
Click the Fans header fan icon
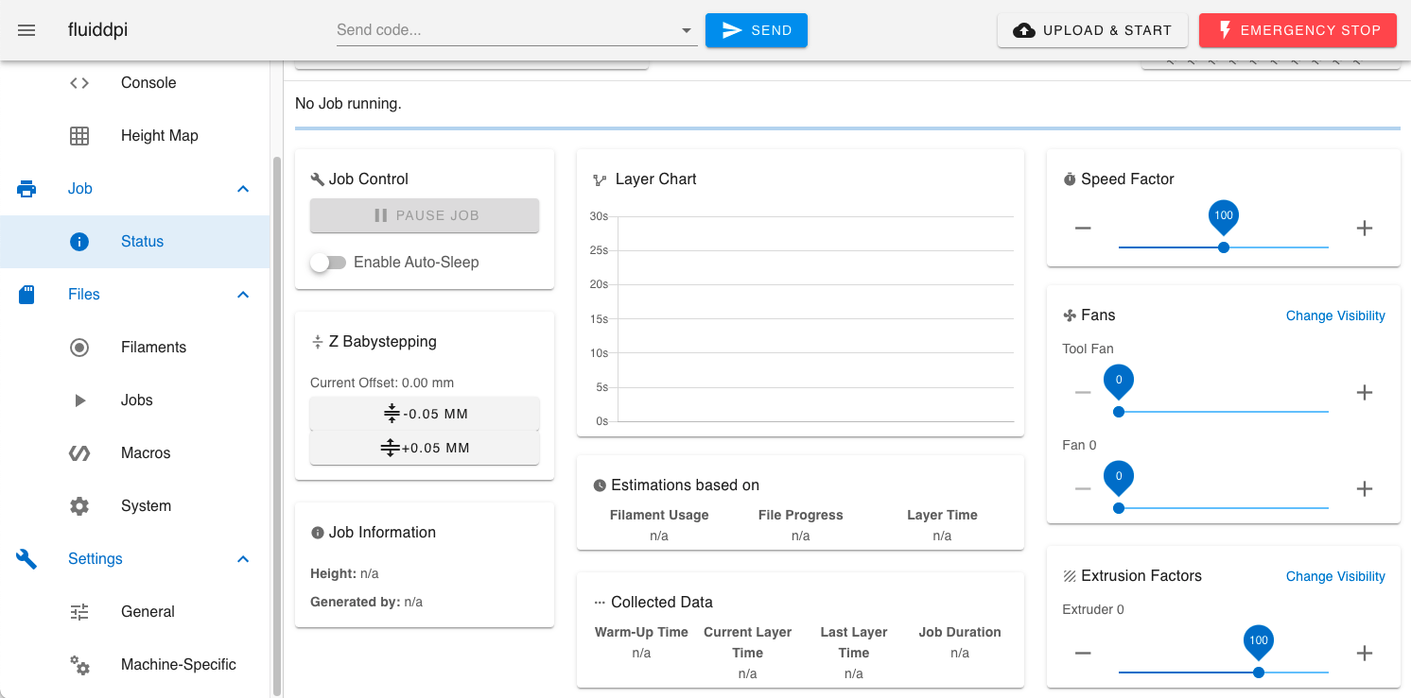click(x=1070, y=315)
